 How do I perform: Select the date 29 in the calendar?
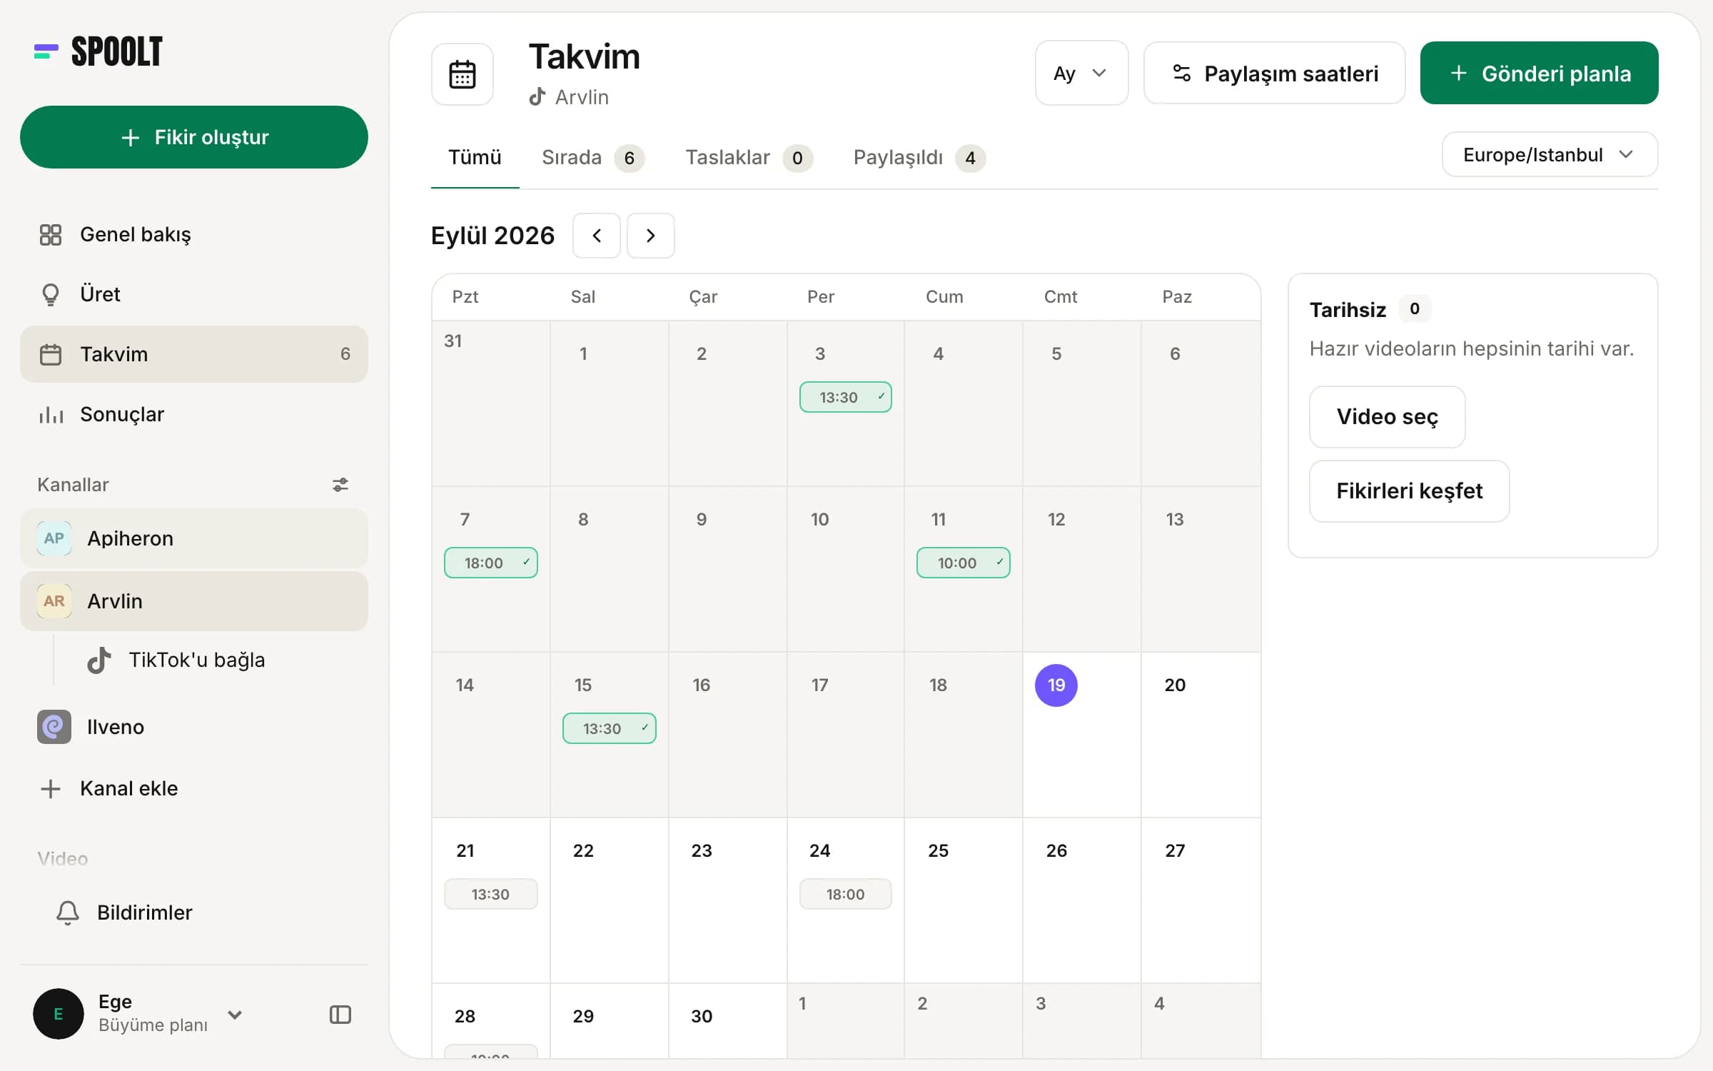click(x=583, y=1017)
